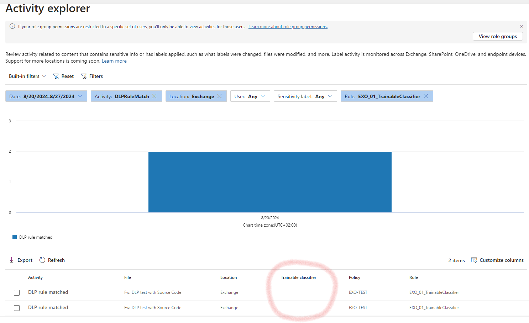The height and width of the screenshot is (323, 529).
Task: Check the checkbox on the first DLP rule matched row
Action: pos(17,292)
